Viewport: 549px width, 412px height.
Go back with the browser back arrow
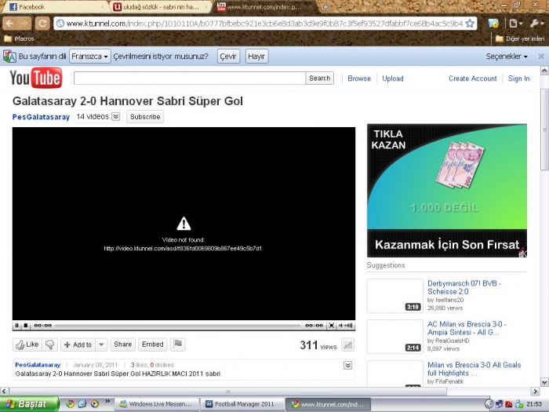[x=9, y=24]
